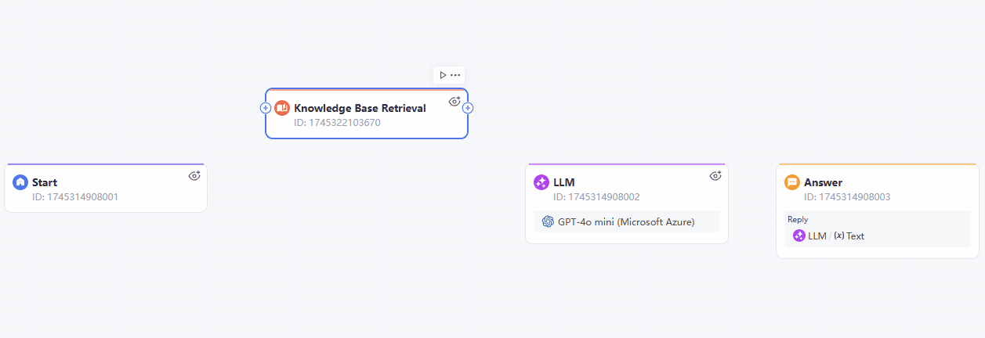Click the LLM variable icon in Reply
Viewport: 985px width, 338px height.
pyautogui.click(x=799, y=236)
